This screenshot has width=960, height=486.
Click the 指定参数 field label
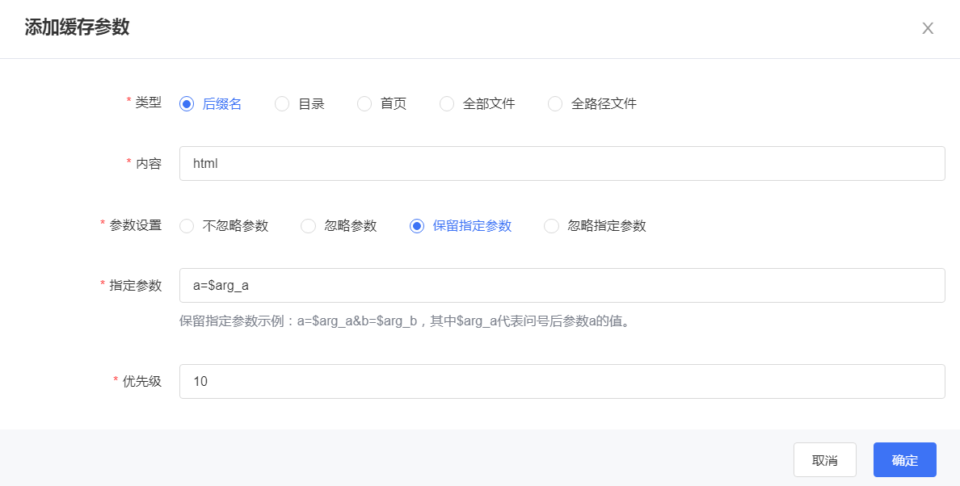[135, 286]
